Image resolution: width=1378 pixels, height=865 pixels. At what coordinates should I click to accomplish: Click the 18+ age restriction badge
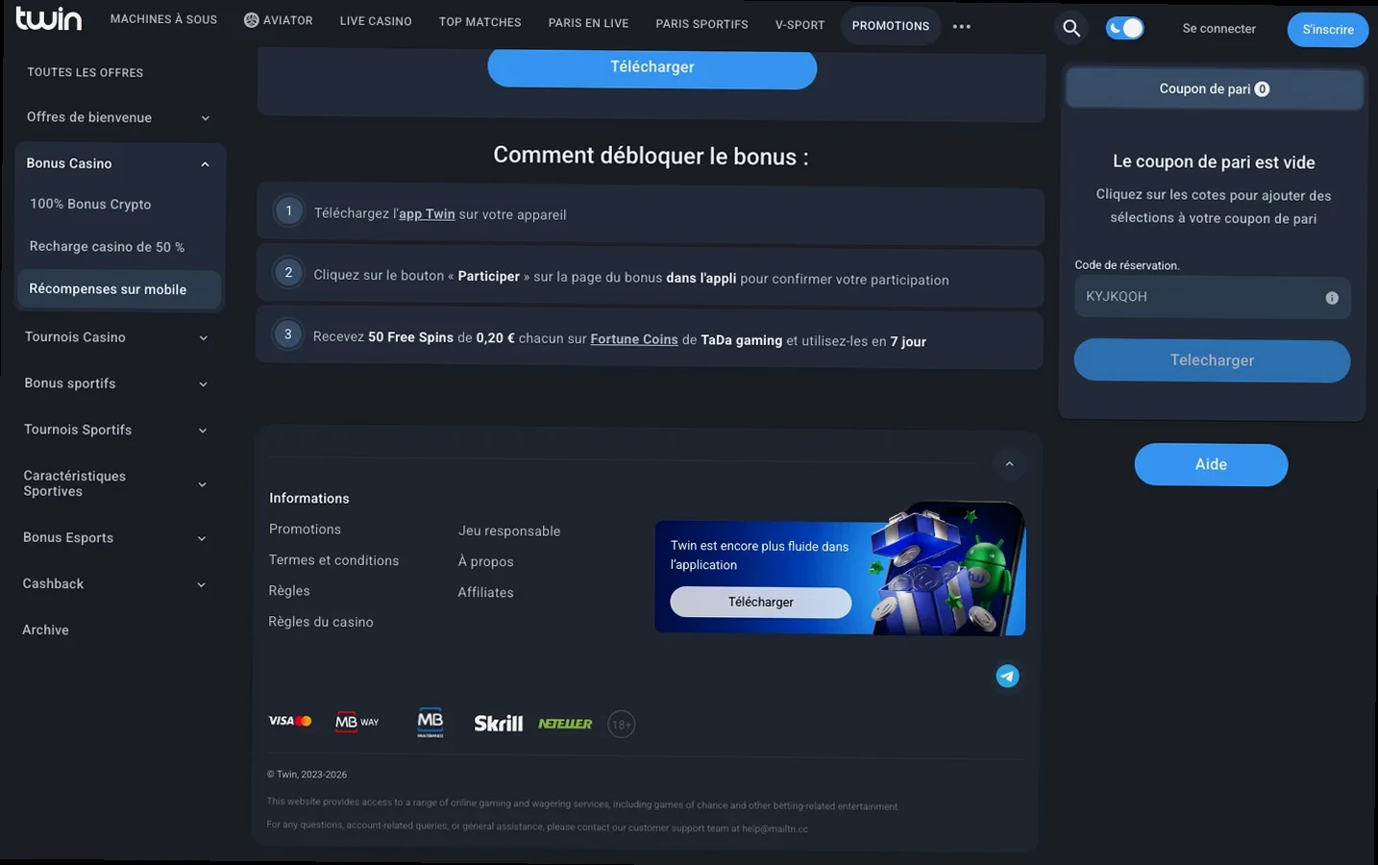622,725
